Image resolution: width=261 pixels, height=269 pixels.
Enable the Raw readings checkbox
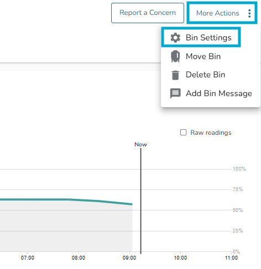point(183,133)
